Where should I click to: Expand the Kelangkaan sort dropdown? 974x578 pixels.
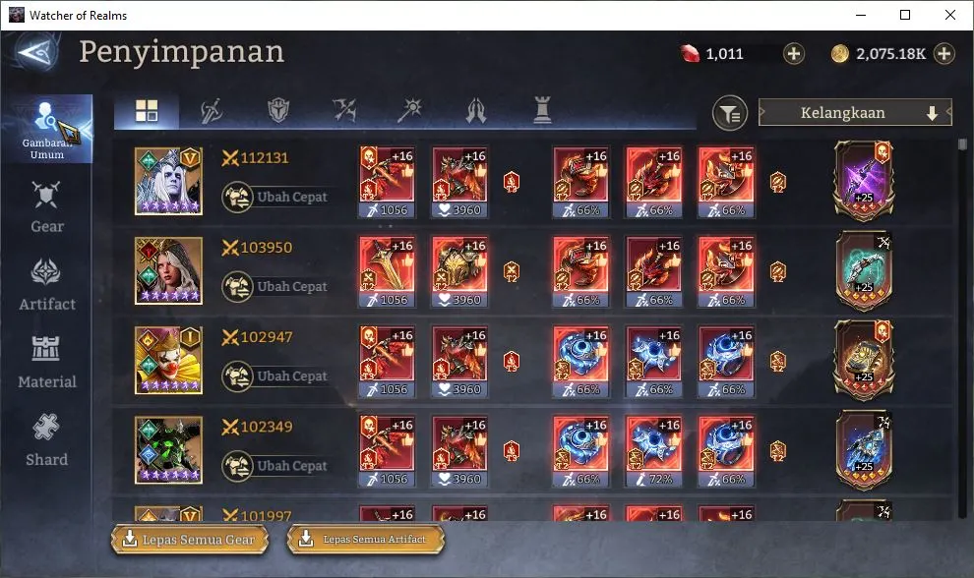coord(855,113)
